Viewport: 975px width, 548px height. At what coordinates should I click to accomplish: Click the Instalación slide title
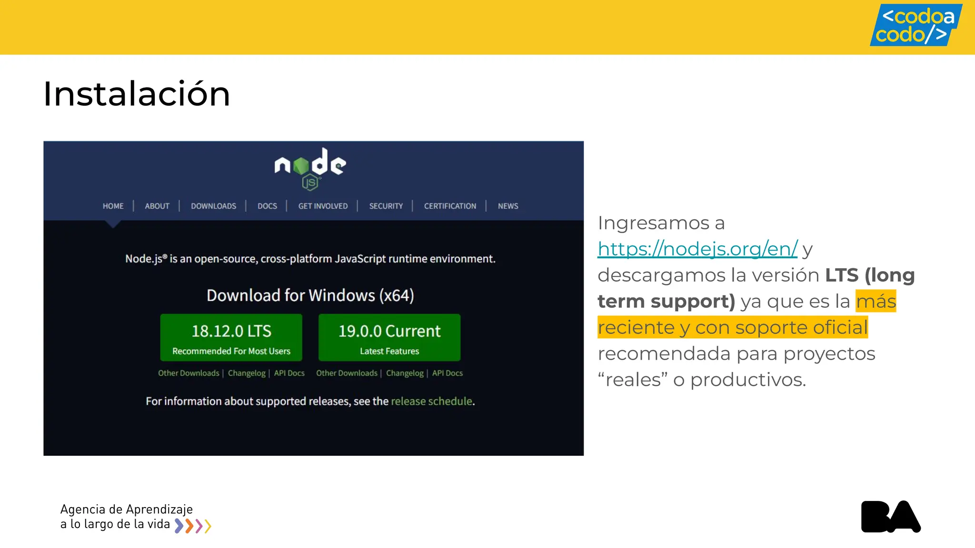pos(137,93)
